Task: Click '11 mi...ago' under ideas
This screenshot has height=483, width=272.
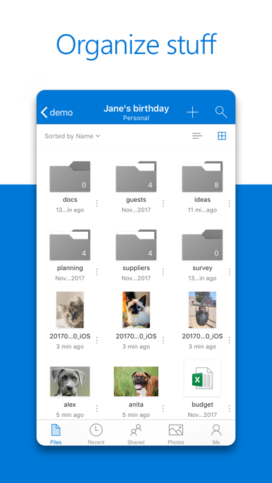Action: click(203, 210)
